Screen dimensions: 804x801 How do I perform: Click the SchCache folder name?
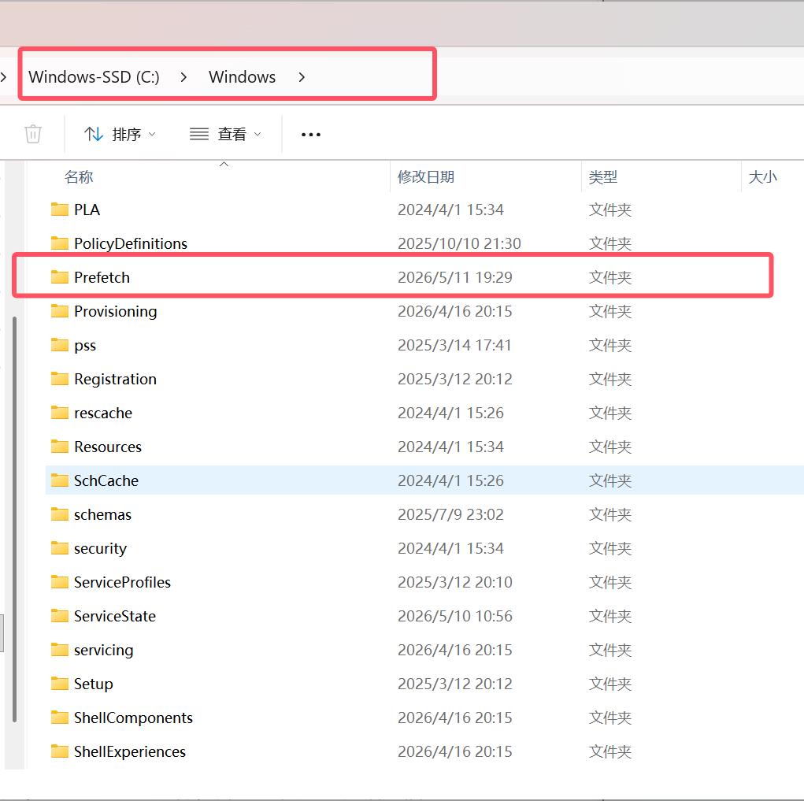(106, 480)
